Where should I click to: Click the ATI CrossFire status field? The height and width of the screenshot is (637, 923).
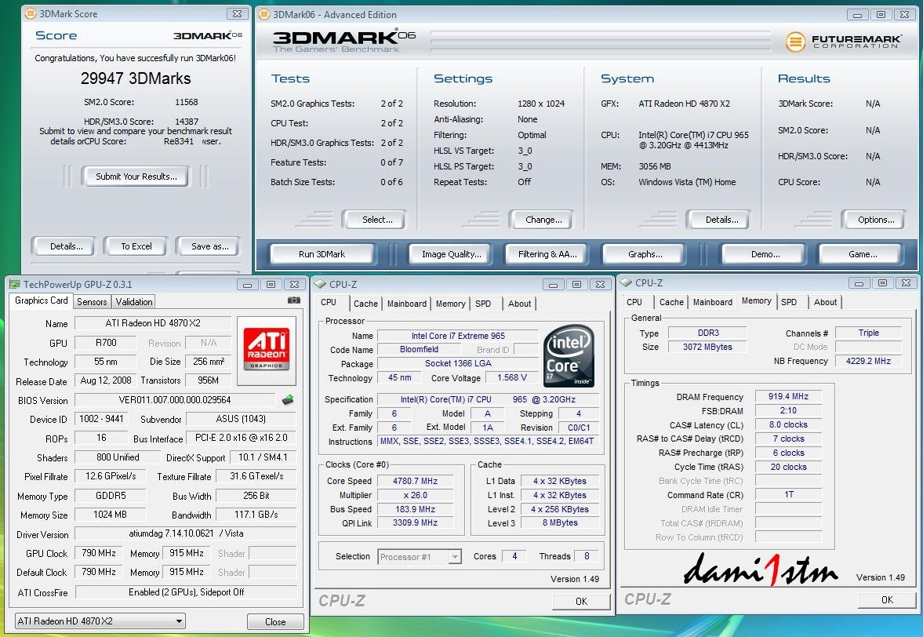tap(186, 592)
